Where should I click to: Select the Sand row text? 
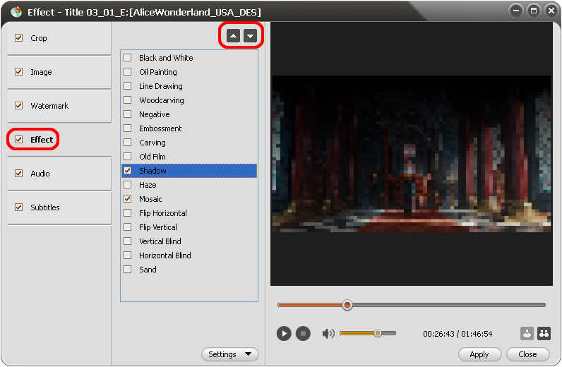[148, 270]
